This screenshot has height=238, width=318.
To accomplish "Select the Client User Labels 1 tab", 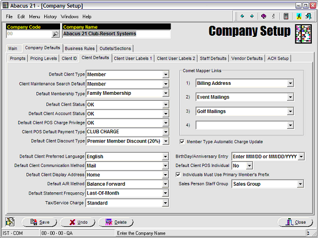I will point(133,58).
